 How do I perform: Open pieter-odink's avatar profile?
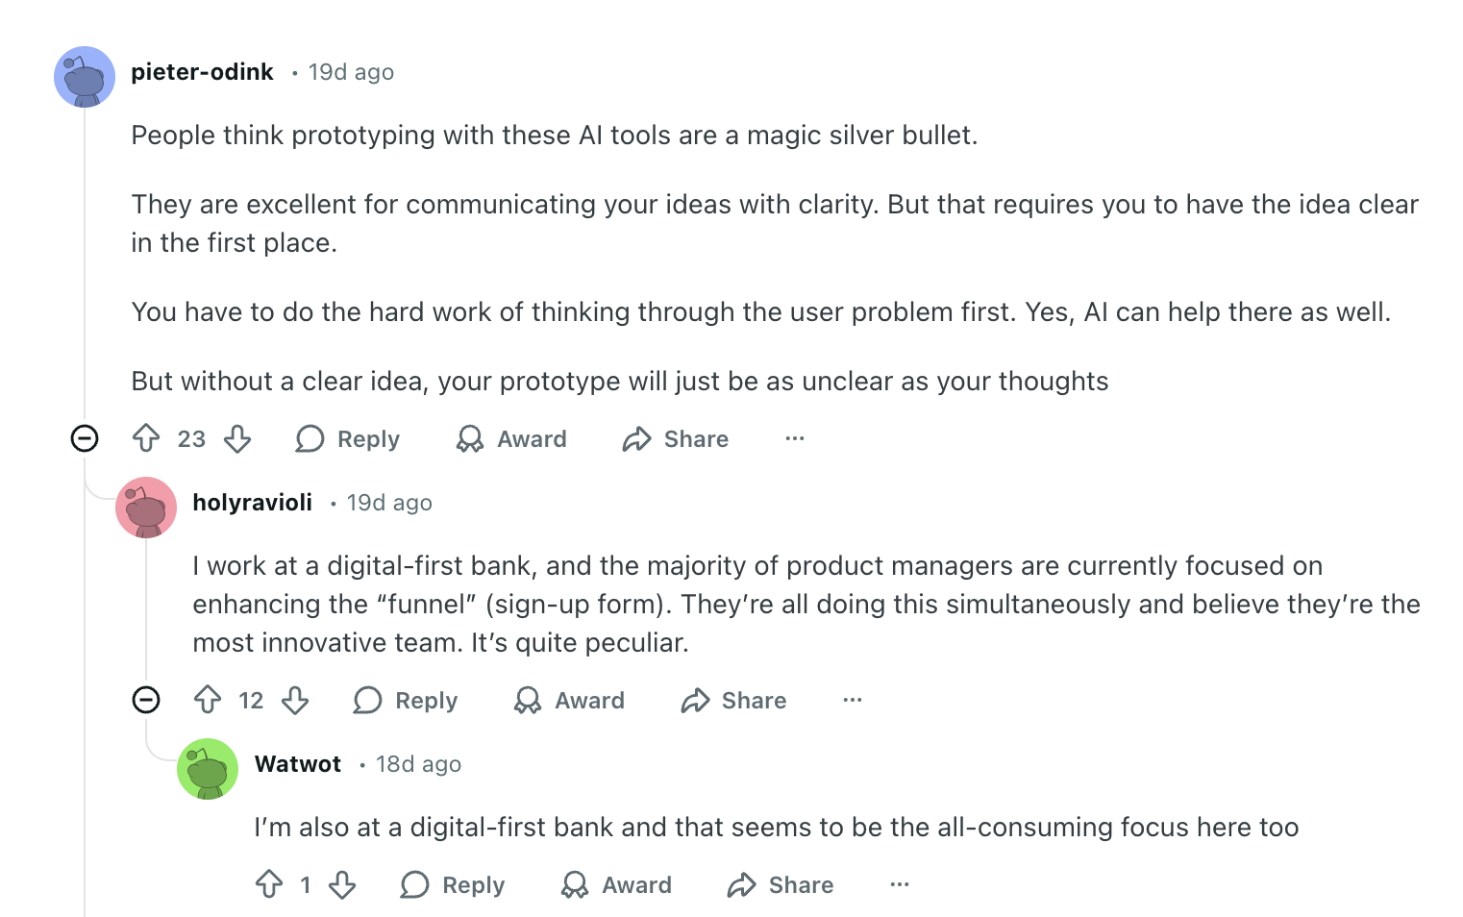tap(85, 77)
